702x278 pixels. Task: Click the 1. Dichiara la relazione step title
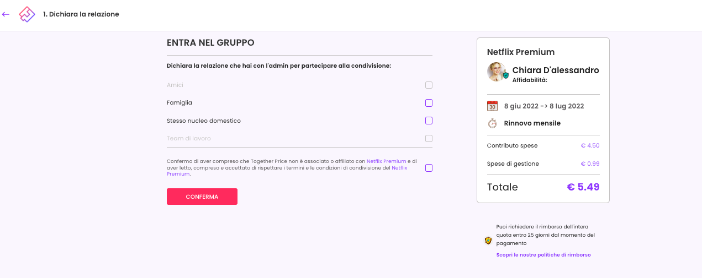(81, 14)
